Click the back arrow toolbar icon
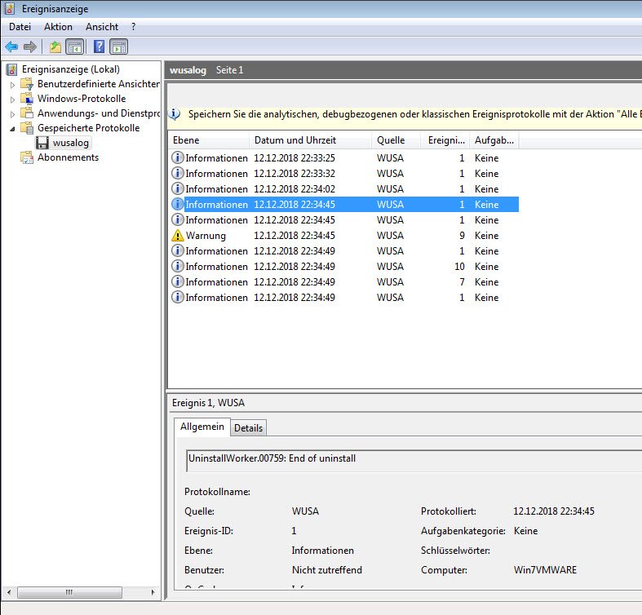This screenshot has width=642, height=615. click(11, 46)
